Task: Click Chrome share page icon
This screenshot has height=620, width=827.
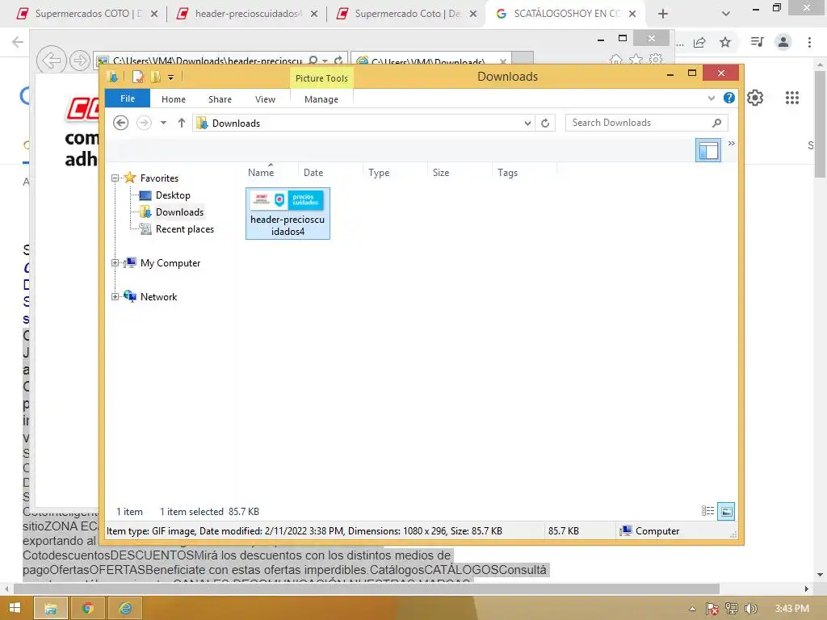Action: pyautogui.click(x=700, y=42)
